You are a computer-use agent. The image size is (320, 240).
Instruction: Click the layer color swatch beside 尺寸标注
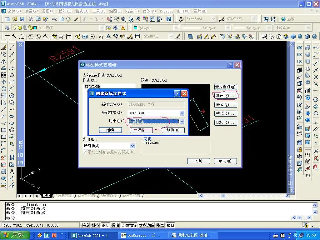click(x=35, y=28)
